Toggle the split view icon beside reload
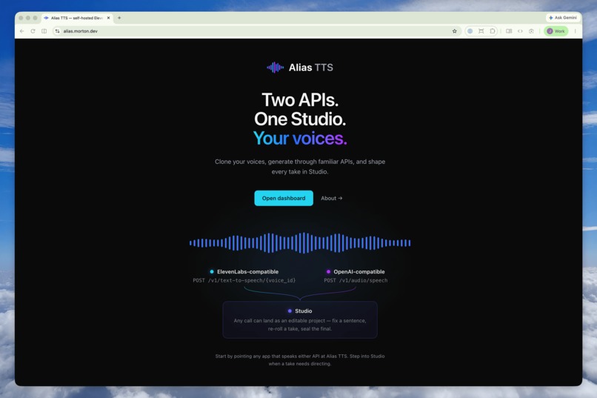This screenshot has height=398, width=597. coord(44,31)
